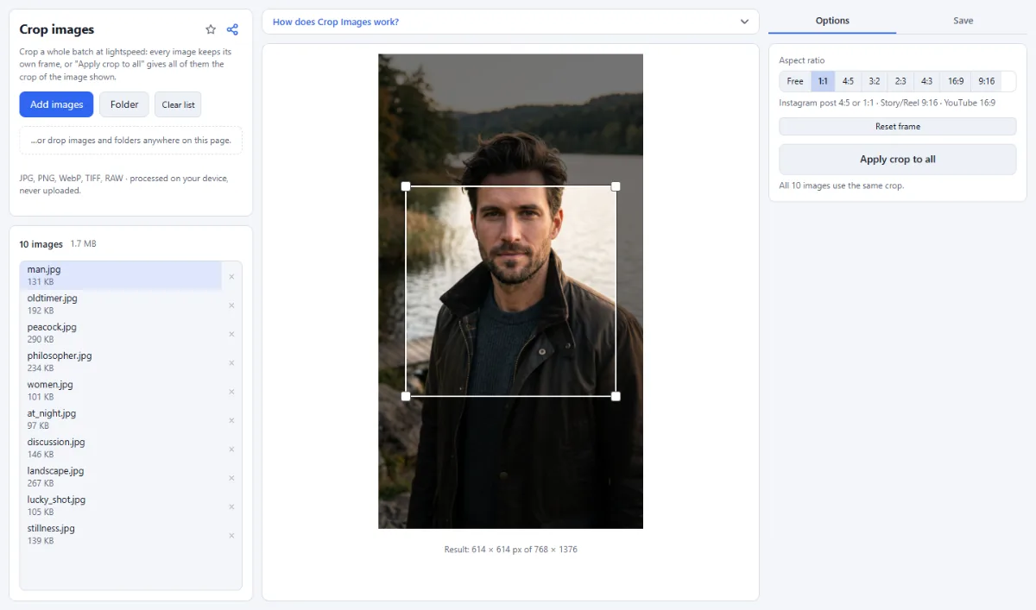This screenshot has height=610, width=1036.
Task: Select stillness.jpg in the image list
Action: tap(121, 534)
